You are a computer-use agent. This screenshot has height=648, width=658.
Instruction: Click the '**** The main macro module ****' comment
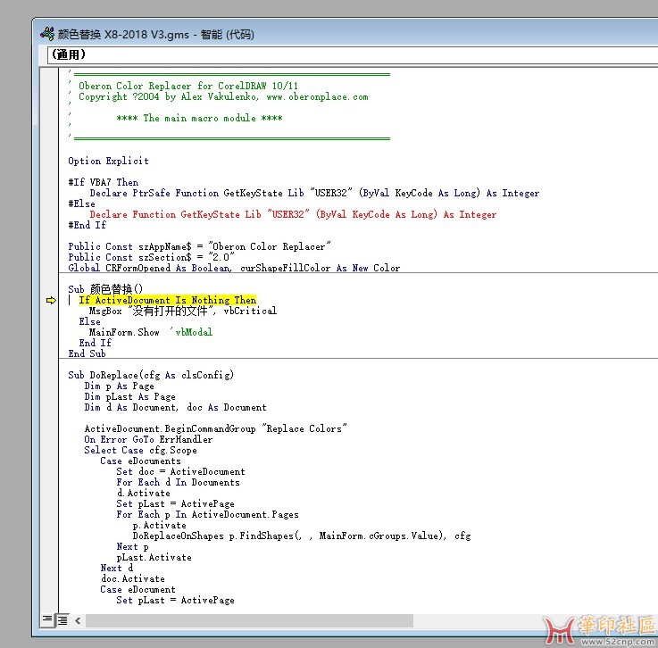pos(199,119)
